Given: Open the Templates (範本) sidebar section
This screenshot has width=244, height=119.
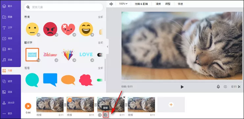Looking at the screenshot, I should (7, 6).
